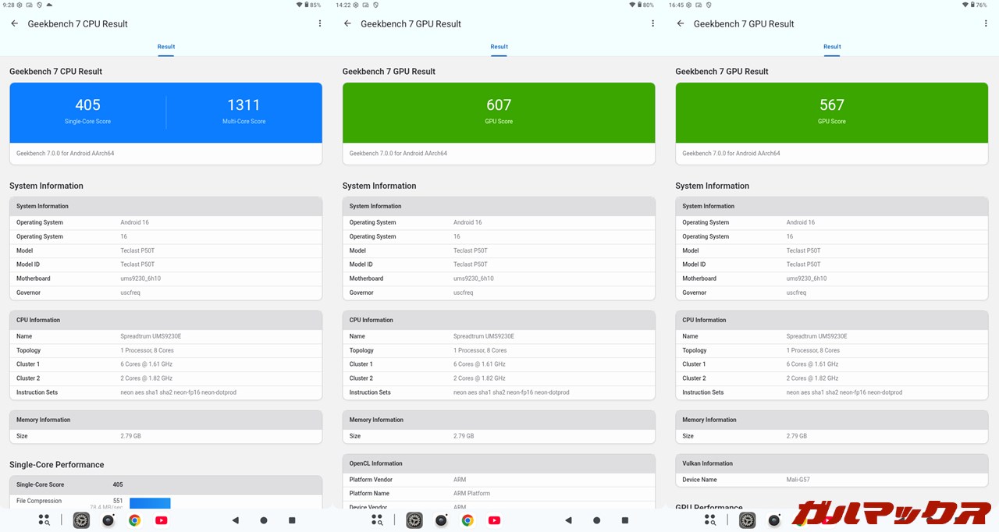Open app drawer on the 567 GPU screen taskbar
Image resolution: width=999 pixels, height=532 pixels.
pyautogui.click(x=711, y=520)
